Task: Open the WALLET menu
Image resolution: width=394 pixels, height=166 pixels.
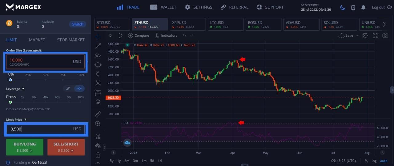Action: coord(163,7)
